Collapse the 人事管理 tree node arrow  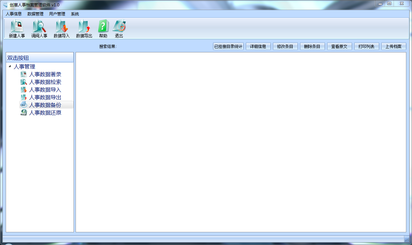point(10,66)
